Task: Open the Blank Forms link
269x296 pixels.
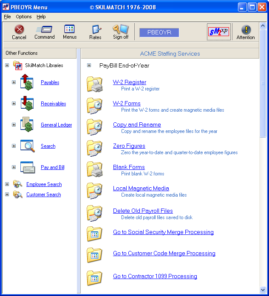Action: [129, 167]
